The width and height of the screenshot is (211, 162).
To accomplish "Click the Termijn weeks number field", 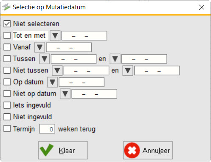I will tap(47, 129).
